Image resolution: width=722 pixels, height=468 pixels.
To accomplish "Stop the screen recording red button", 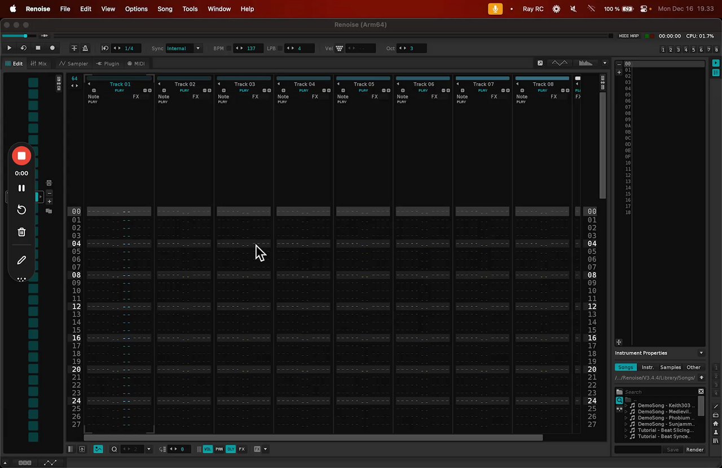I will (21, 155).
